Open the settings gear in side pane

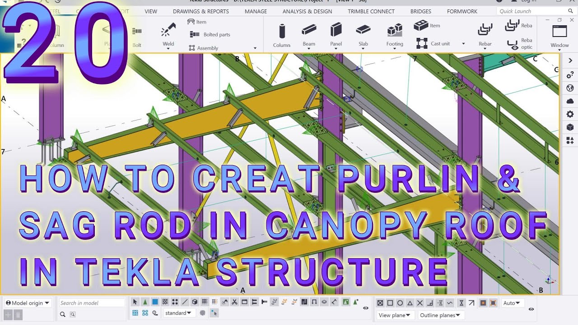[x=570, y=114]
